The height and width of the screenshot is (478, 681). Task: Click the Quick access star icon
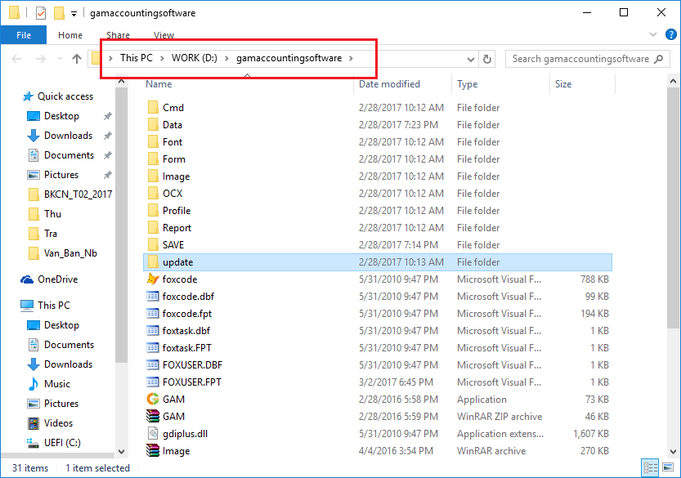[27, 96]
